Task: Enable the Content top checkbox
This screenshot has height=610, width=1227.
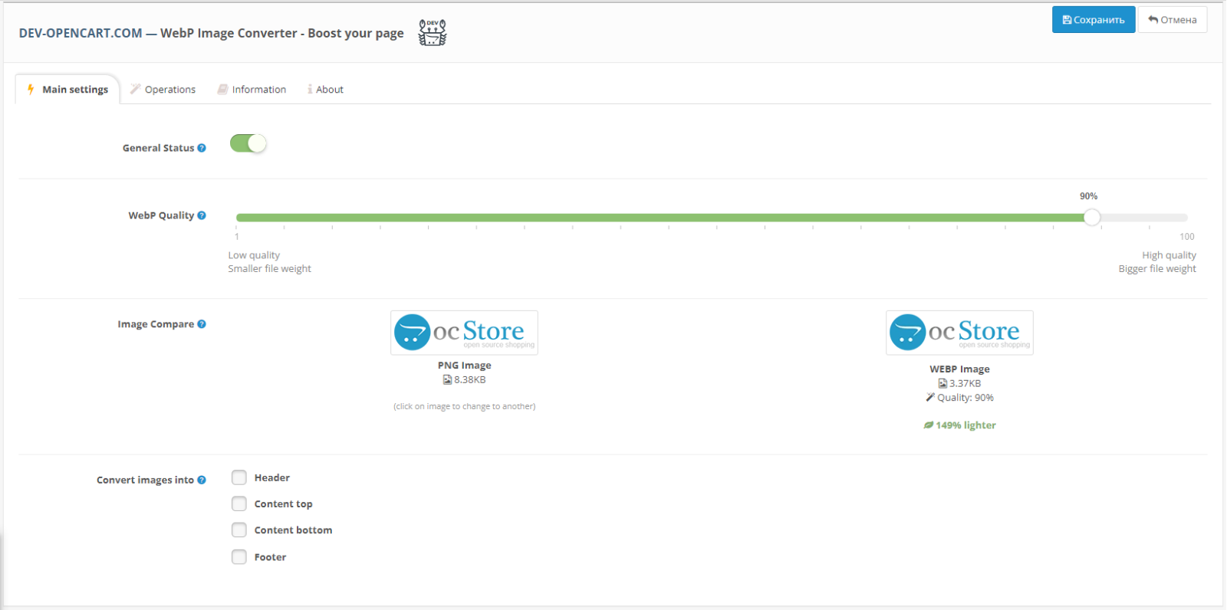Action: (239, 503)
